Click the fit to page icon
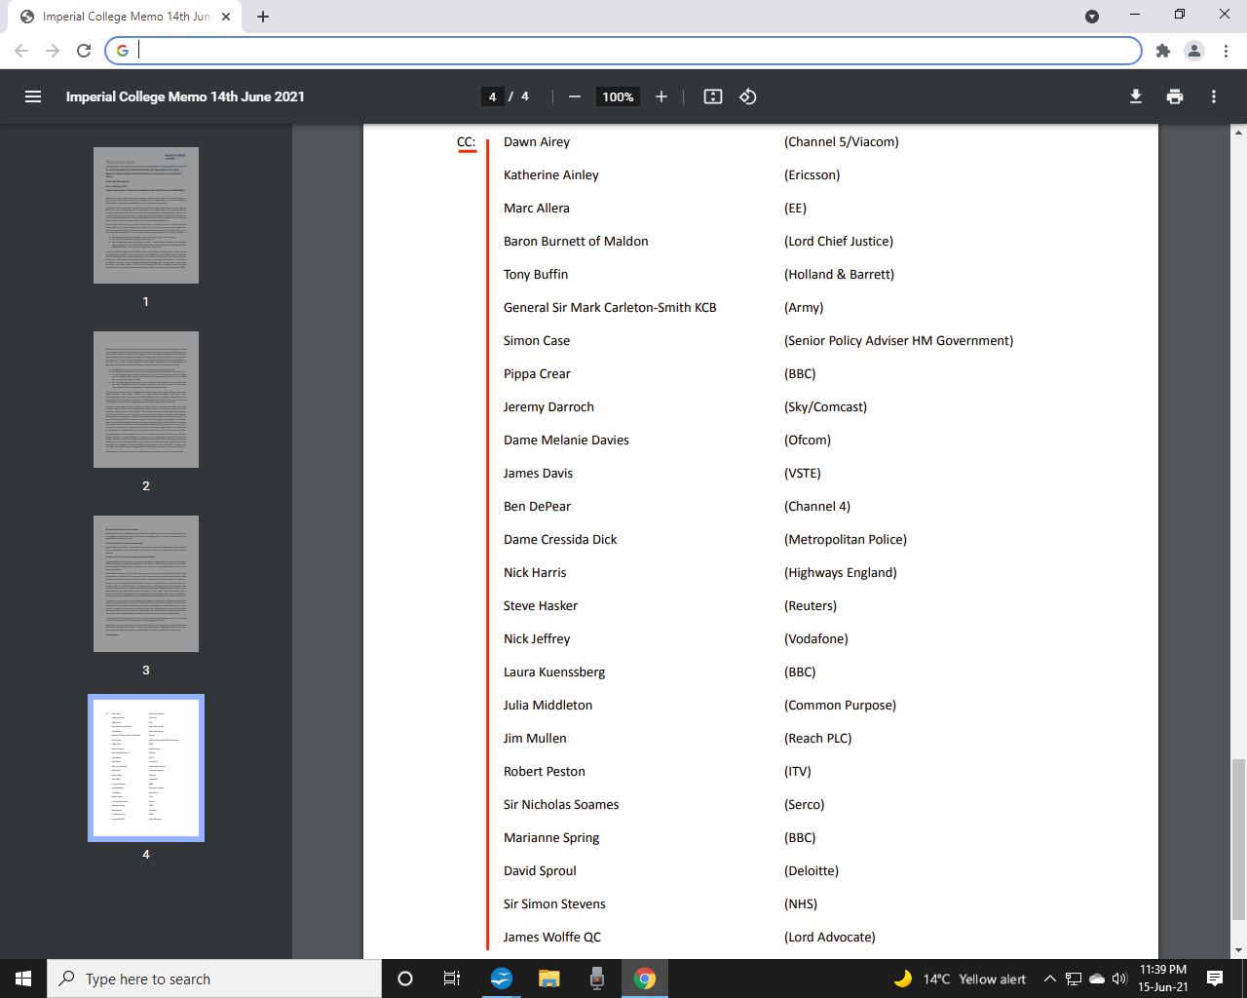This screenshot has width=1247, height=998. (x=713, y=96)
